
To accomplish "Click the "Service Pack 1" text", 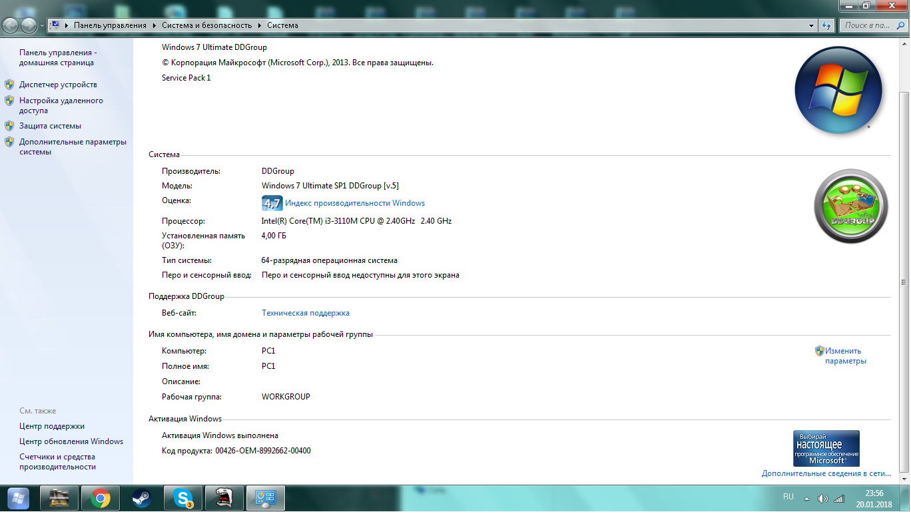I will [x=186, y=78].
